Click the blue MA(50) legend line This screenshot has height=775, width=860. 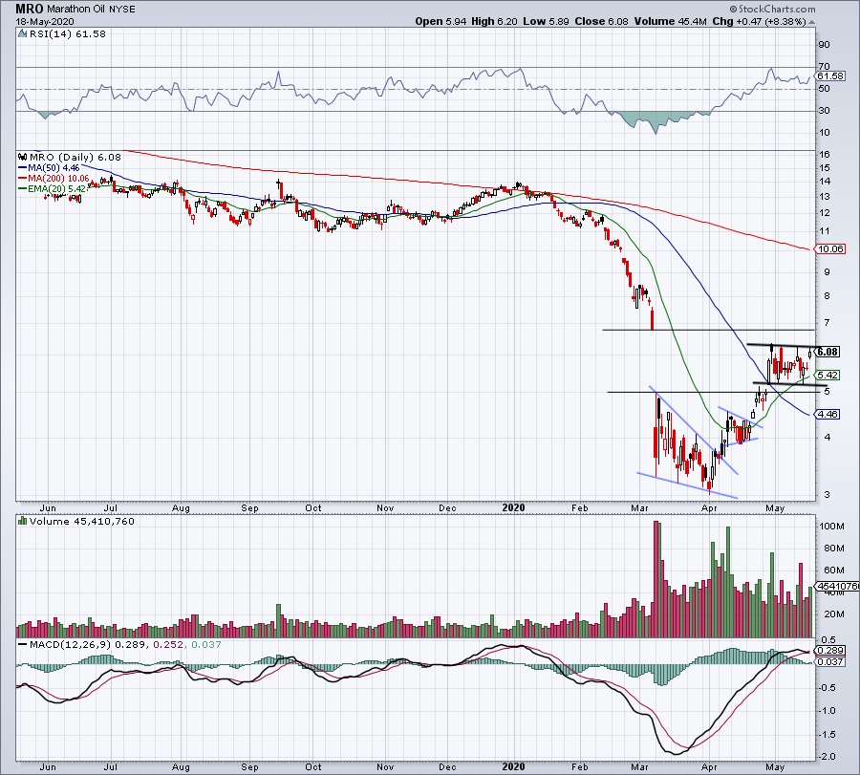(23, 168)
